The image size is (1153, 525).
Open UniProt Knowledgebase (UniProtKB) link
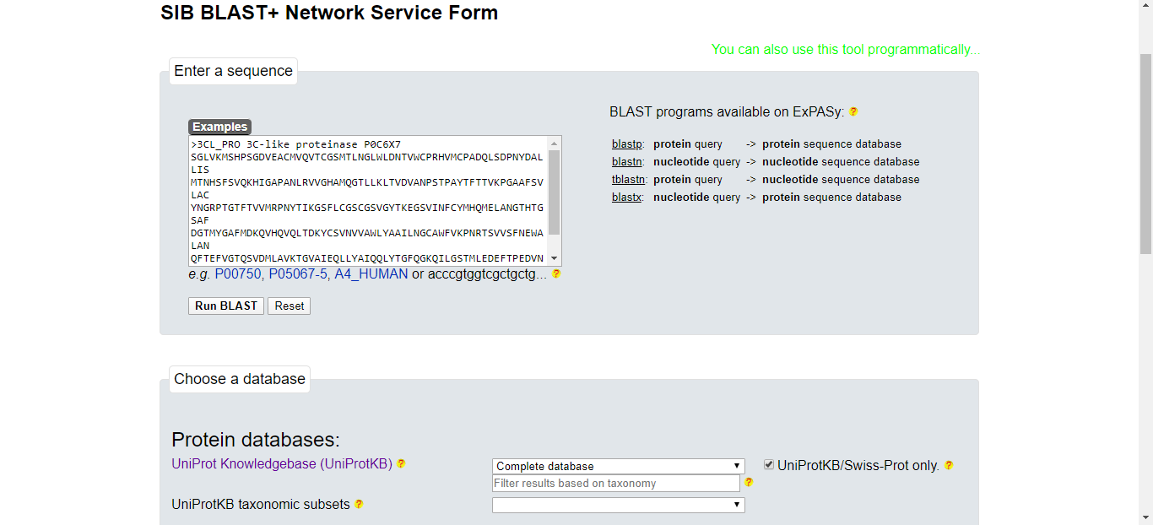(x=282, y=463)
